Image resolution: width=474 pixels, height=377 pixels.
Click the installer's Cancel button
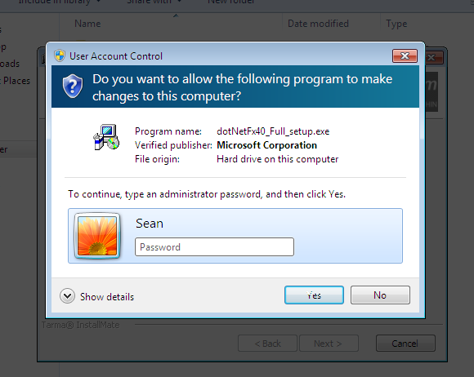(x=405, y=344)
